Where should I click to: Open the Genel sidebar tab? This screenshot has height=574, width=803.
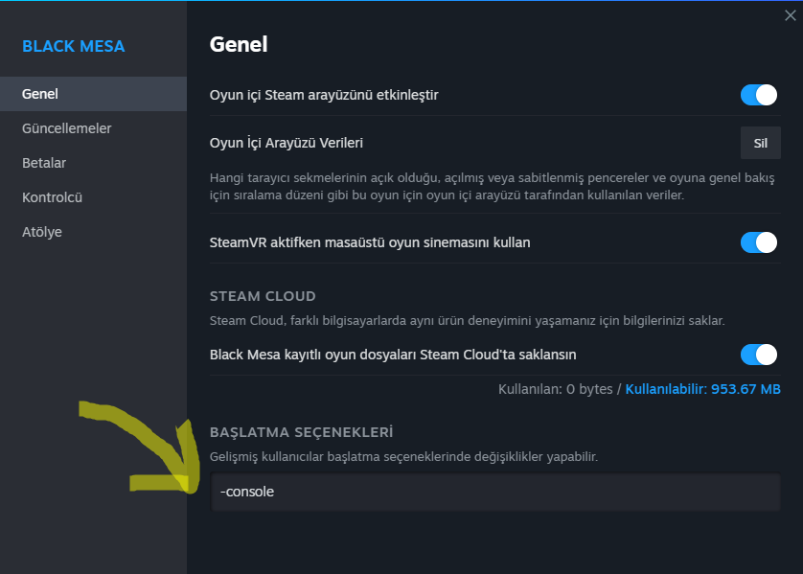pos(40,94)
